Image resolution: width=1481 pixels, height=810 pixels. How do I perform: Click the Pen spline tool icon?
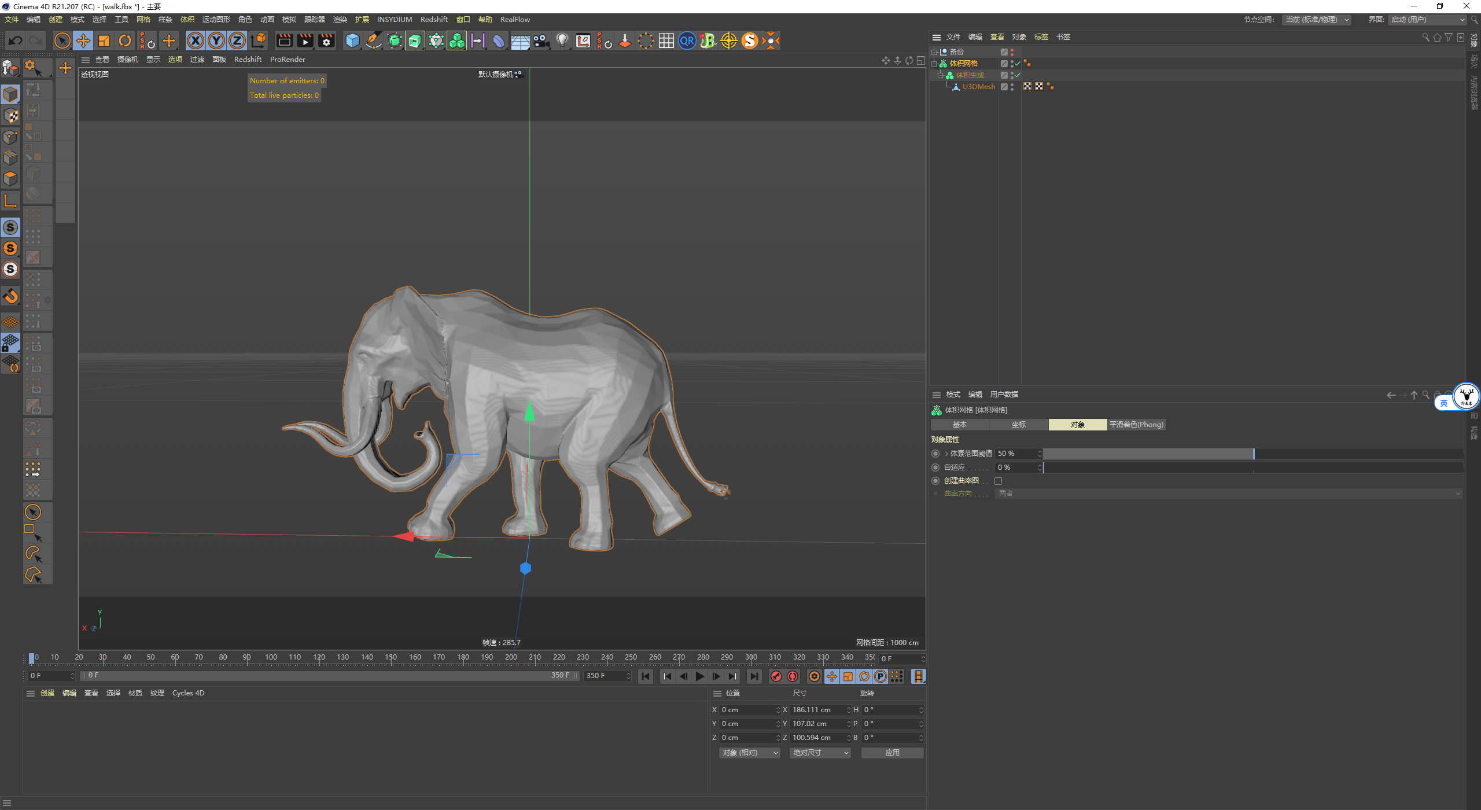[374, 41]
